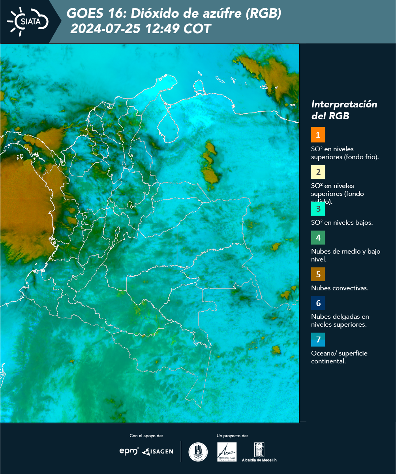
Task: Click the 'Interpretación del RGB' heading
Action: pyautogui.click(x=344, y=110)
